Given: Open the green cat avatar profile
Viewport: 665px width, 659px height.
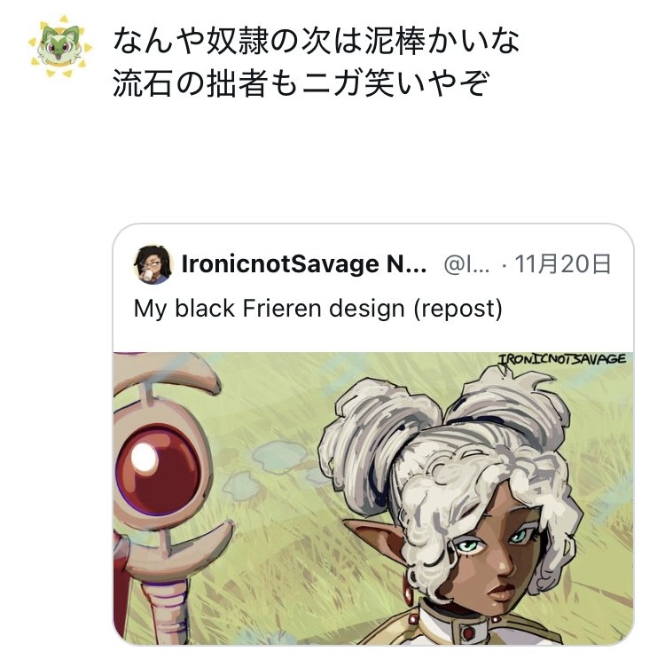Looking at the screenshot, I should coord(59,47).
